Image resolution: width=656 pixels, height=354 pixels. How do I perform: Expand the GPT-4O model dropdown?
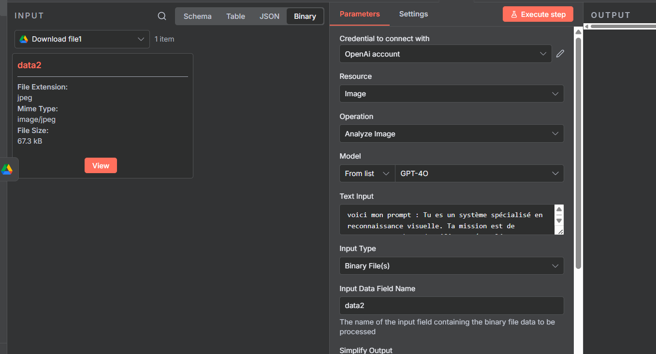click(479, 174)
